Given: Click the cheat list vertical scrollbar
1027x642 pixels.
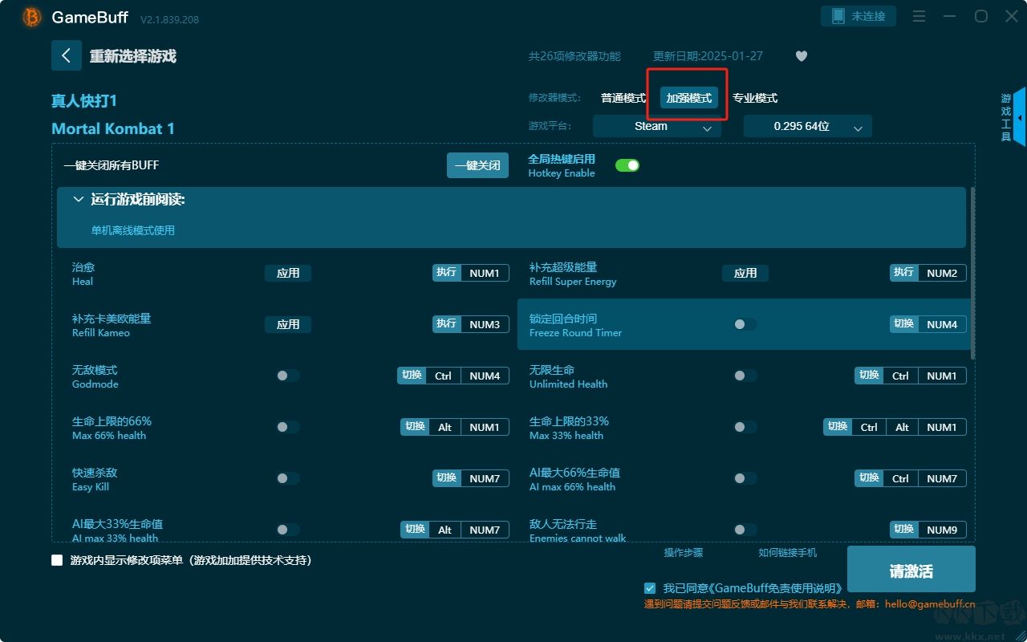Looking at the screenshot, I should click(972, 273).
